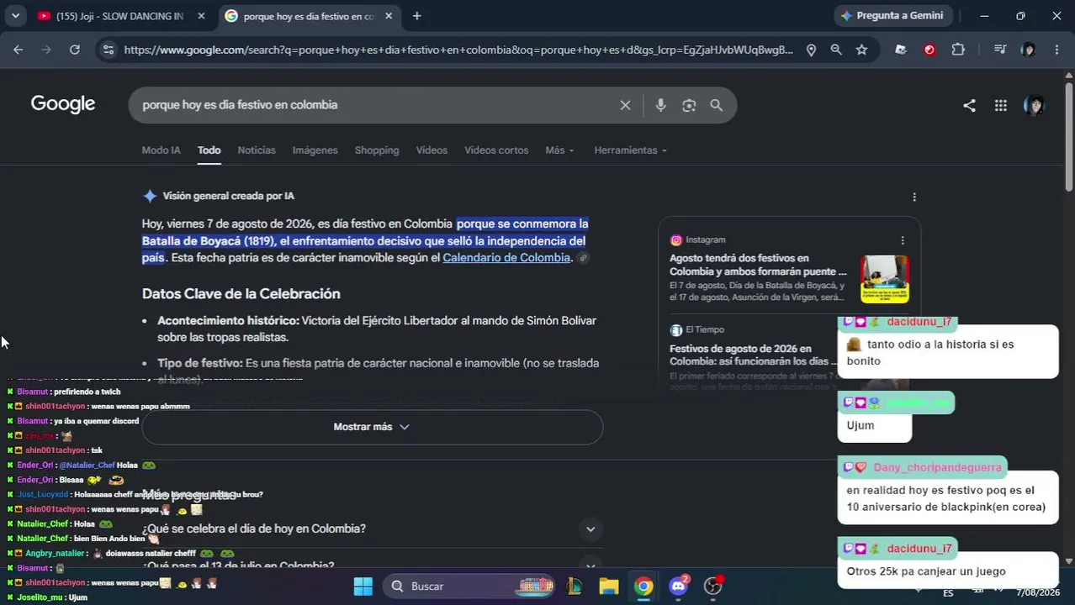Open the Windows Start menu
Screen dimensions: 1075x605
pyautogui.click(x=363, y=586)
